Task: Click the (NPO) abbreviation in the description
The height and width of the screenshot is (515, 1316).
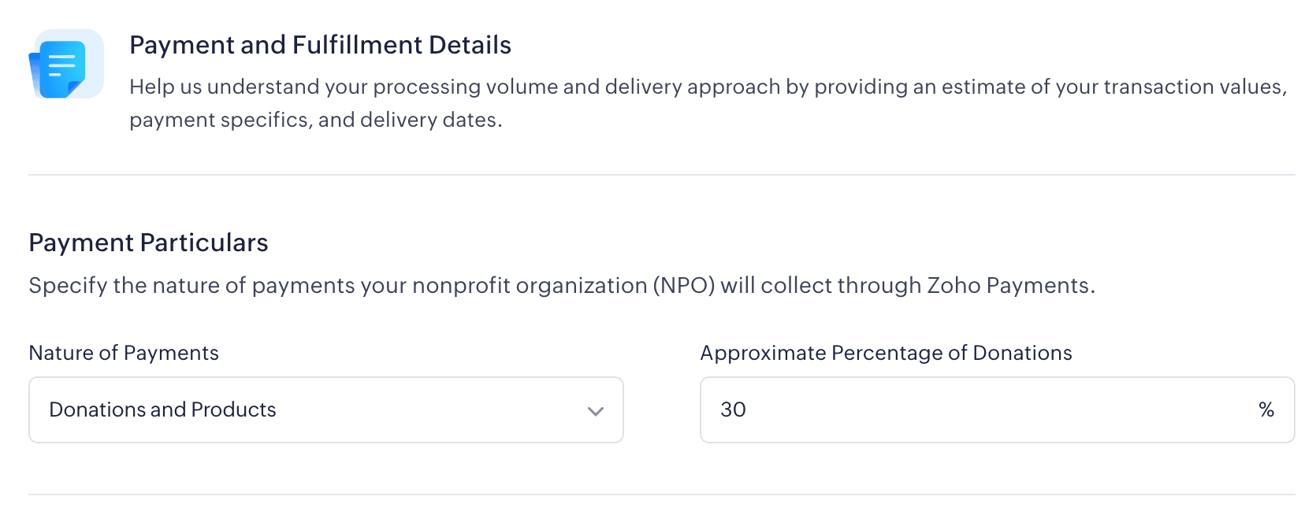Action: 683,285
